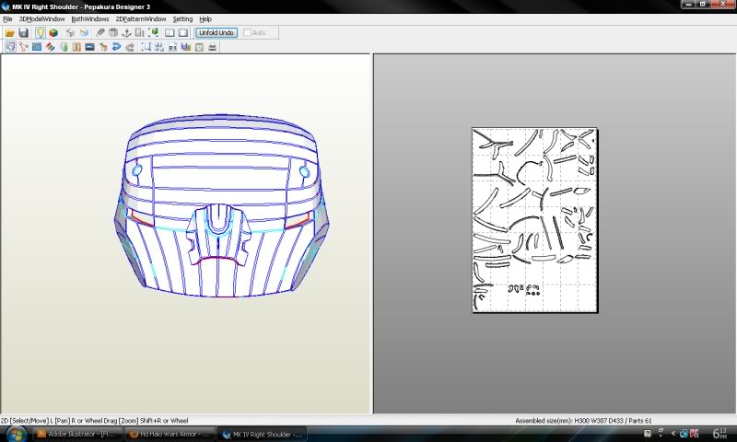The image size is (737, 442).
Task: Toggle the light bulb lighting icon
Action: click(x=40, y=33)
